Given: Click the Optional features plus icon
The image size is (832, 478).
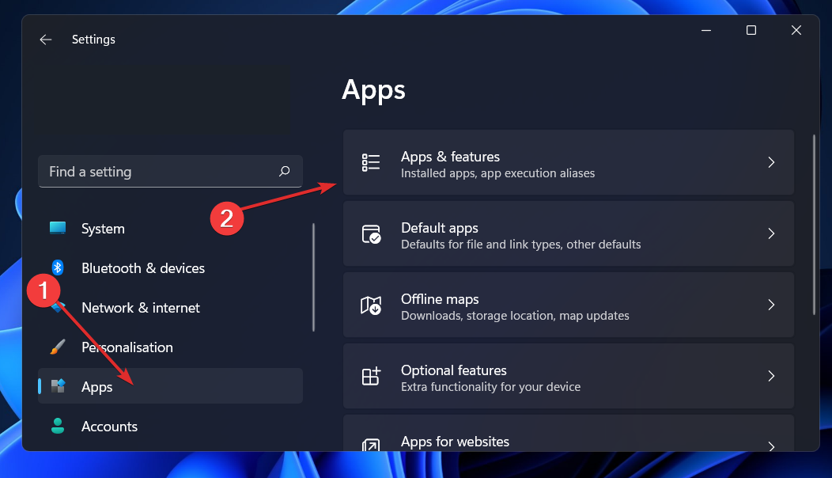Looking at the screenshot, I should [370, 376].
